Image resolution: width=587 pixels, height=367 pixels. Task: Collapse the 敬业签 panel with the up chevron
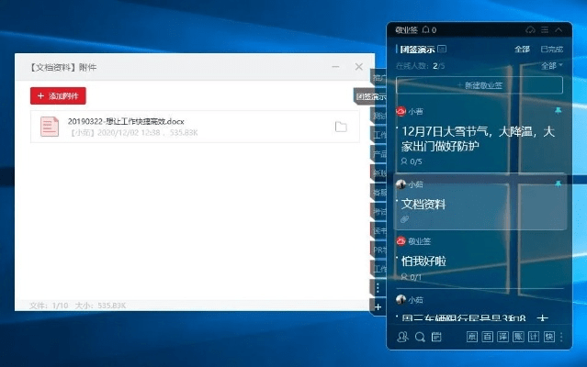tap(559, 30)
